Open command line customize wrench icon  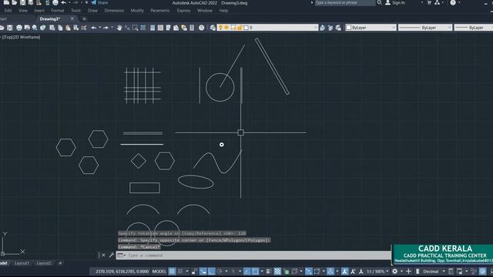tap(111, 255)
